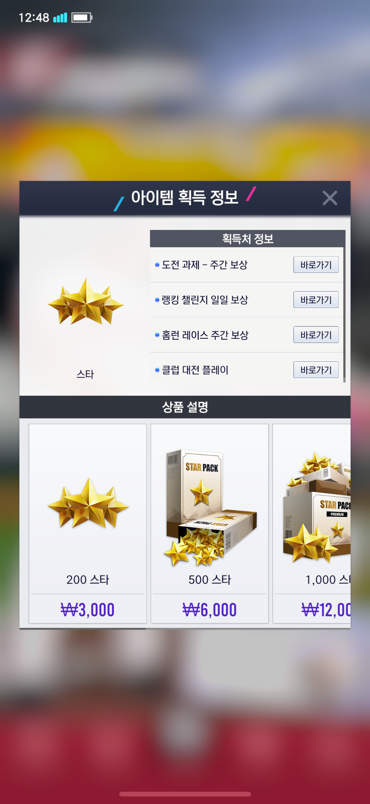The height and width of the screenshot is (804, 370).
Task: Click the 획득처 정보 list vertical scrollbar
Action: (344, 315)
